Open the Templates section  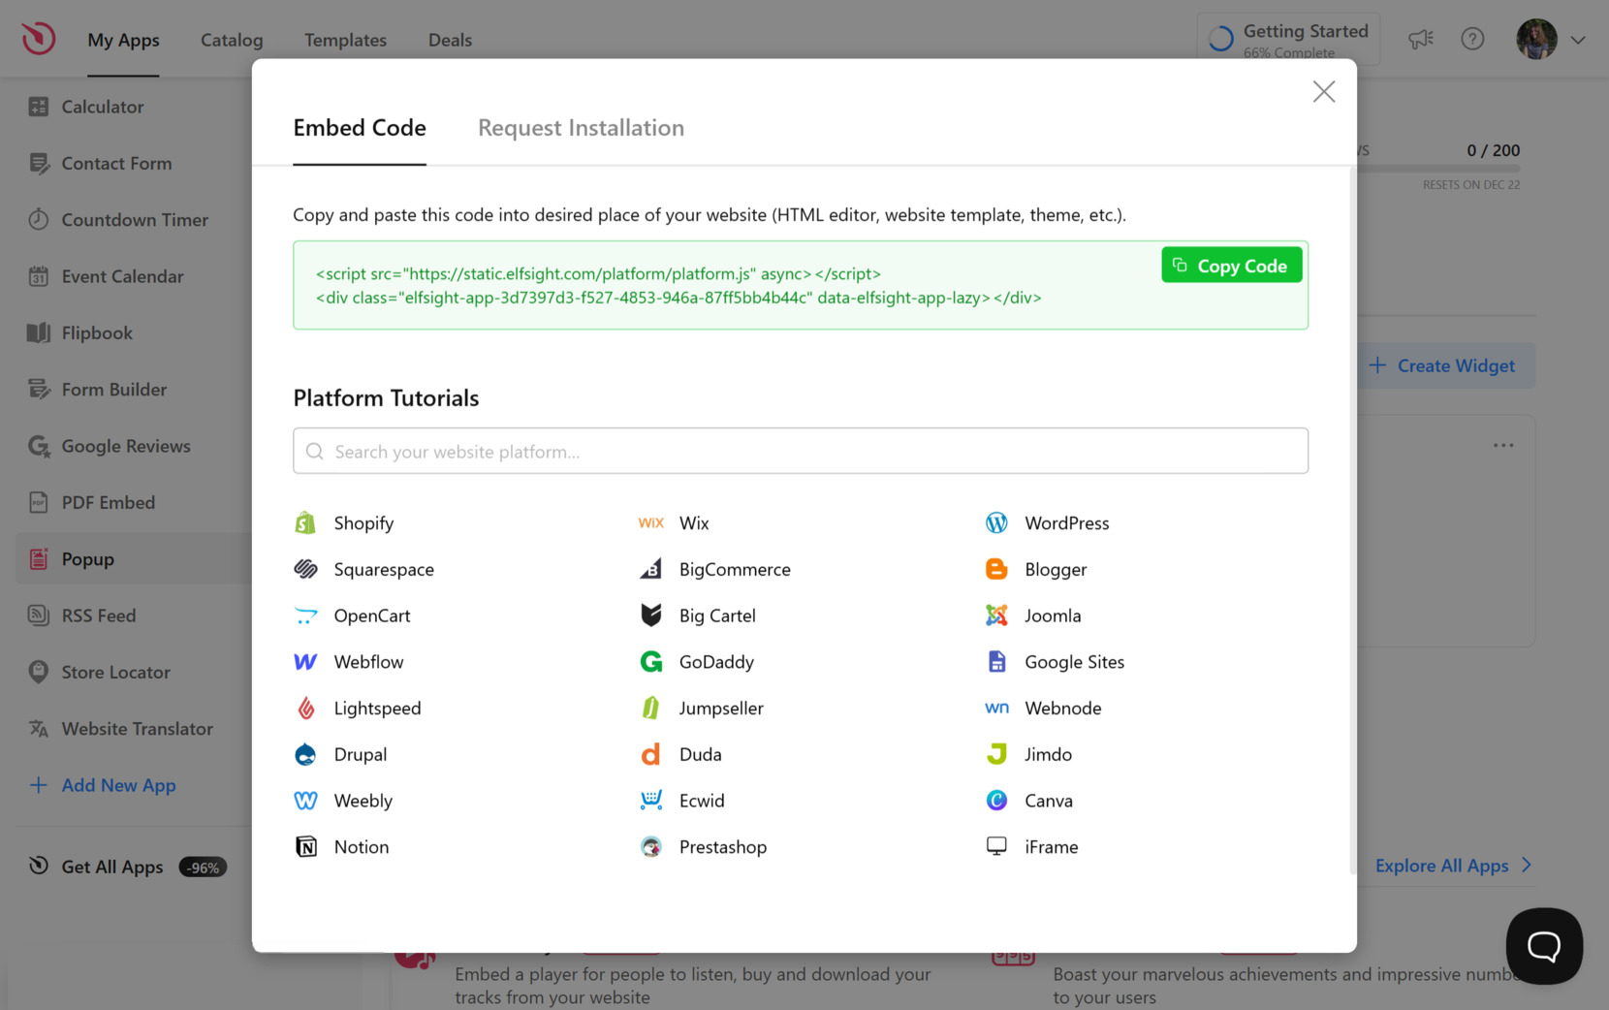345,40
